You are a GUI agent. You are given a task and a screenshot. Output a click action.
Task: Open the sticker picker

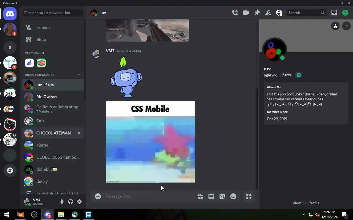(222, 196)
